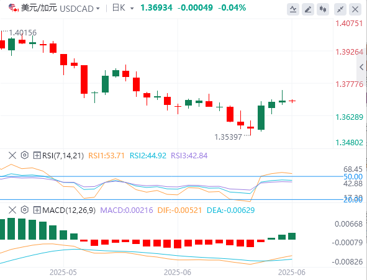
Task: Expand the MACD panel plus box
Action: [37, 210]
